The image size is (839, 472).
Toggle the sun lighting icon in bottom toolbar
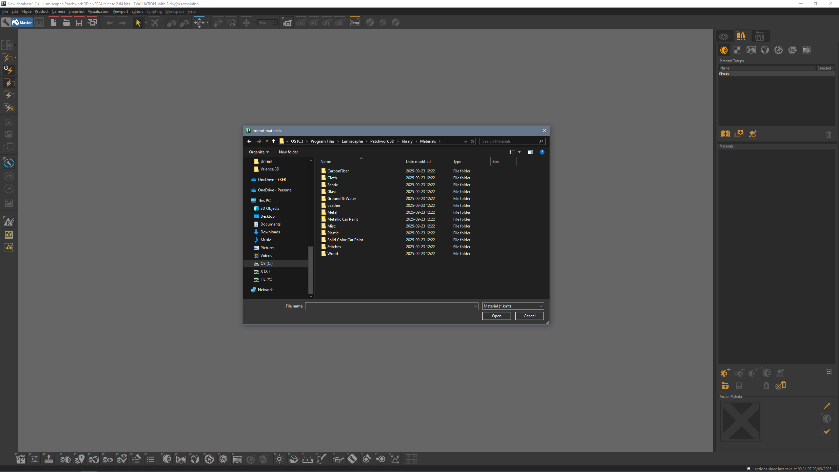(279, 459)
